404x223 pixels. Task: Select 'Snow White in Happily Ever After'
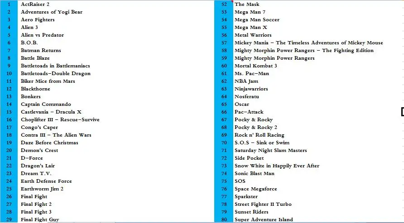277,166
